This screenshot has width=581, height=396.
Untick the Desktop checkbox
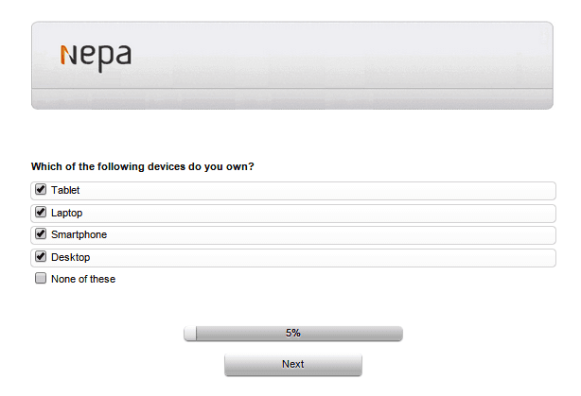pos(41,256)
